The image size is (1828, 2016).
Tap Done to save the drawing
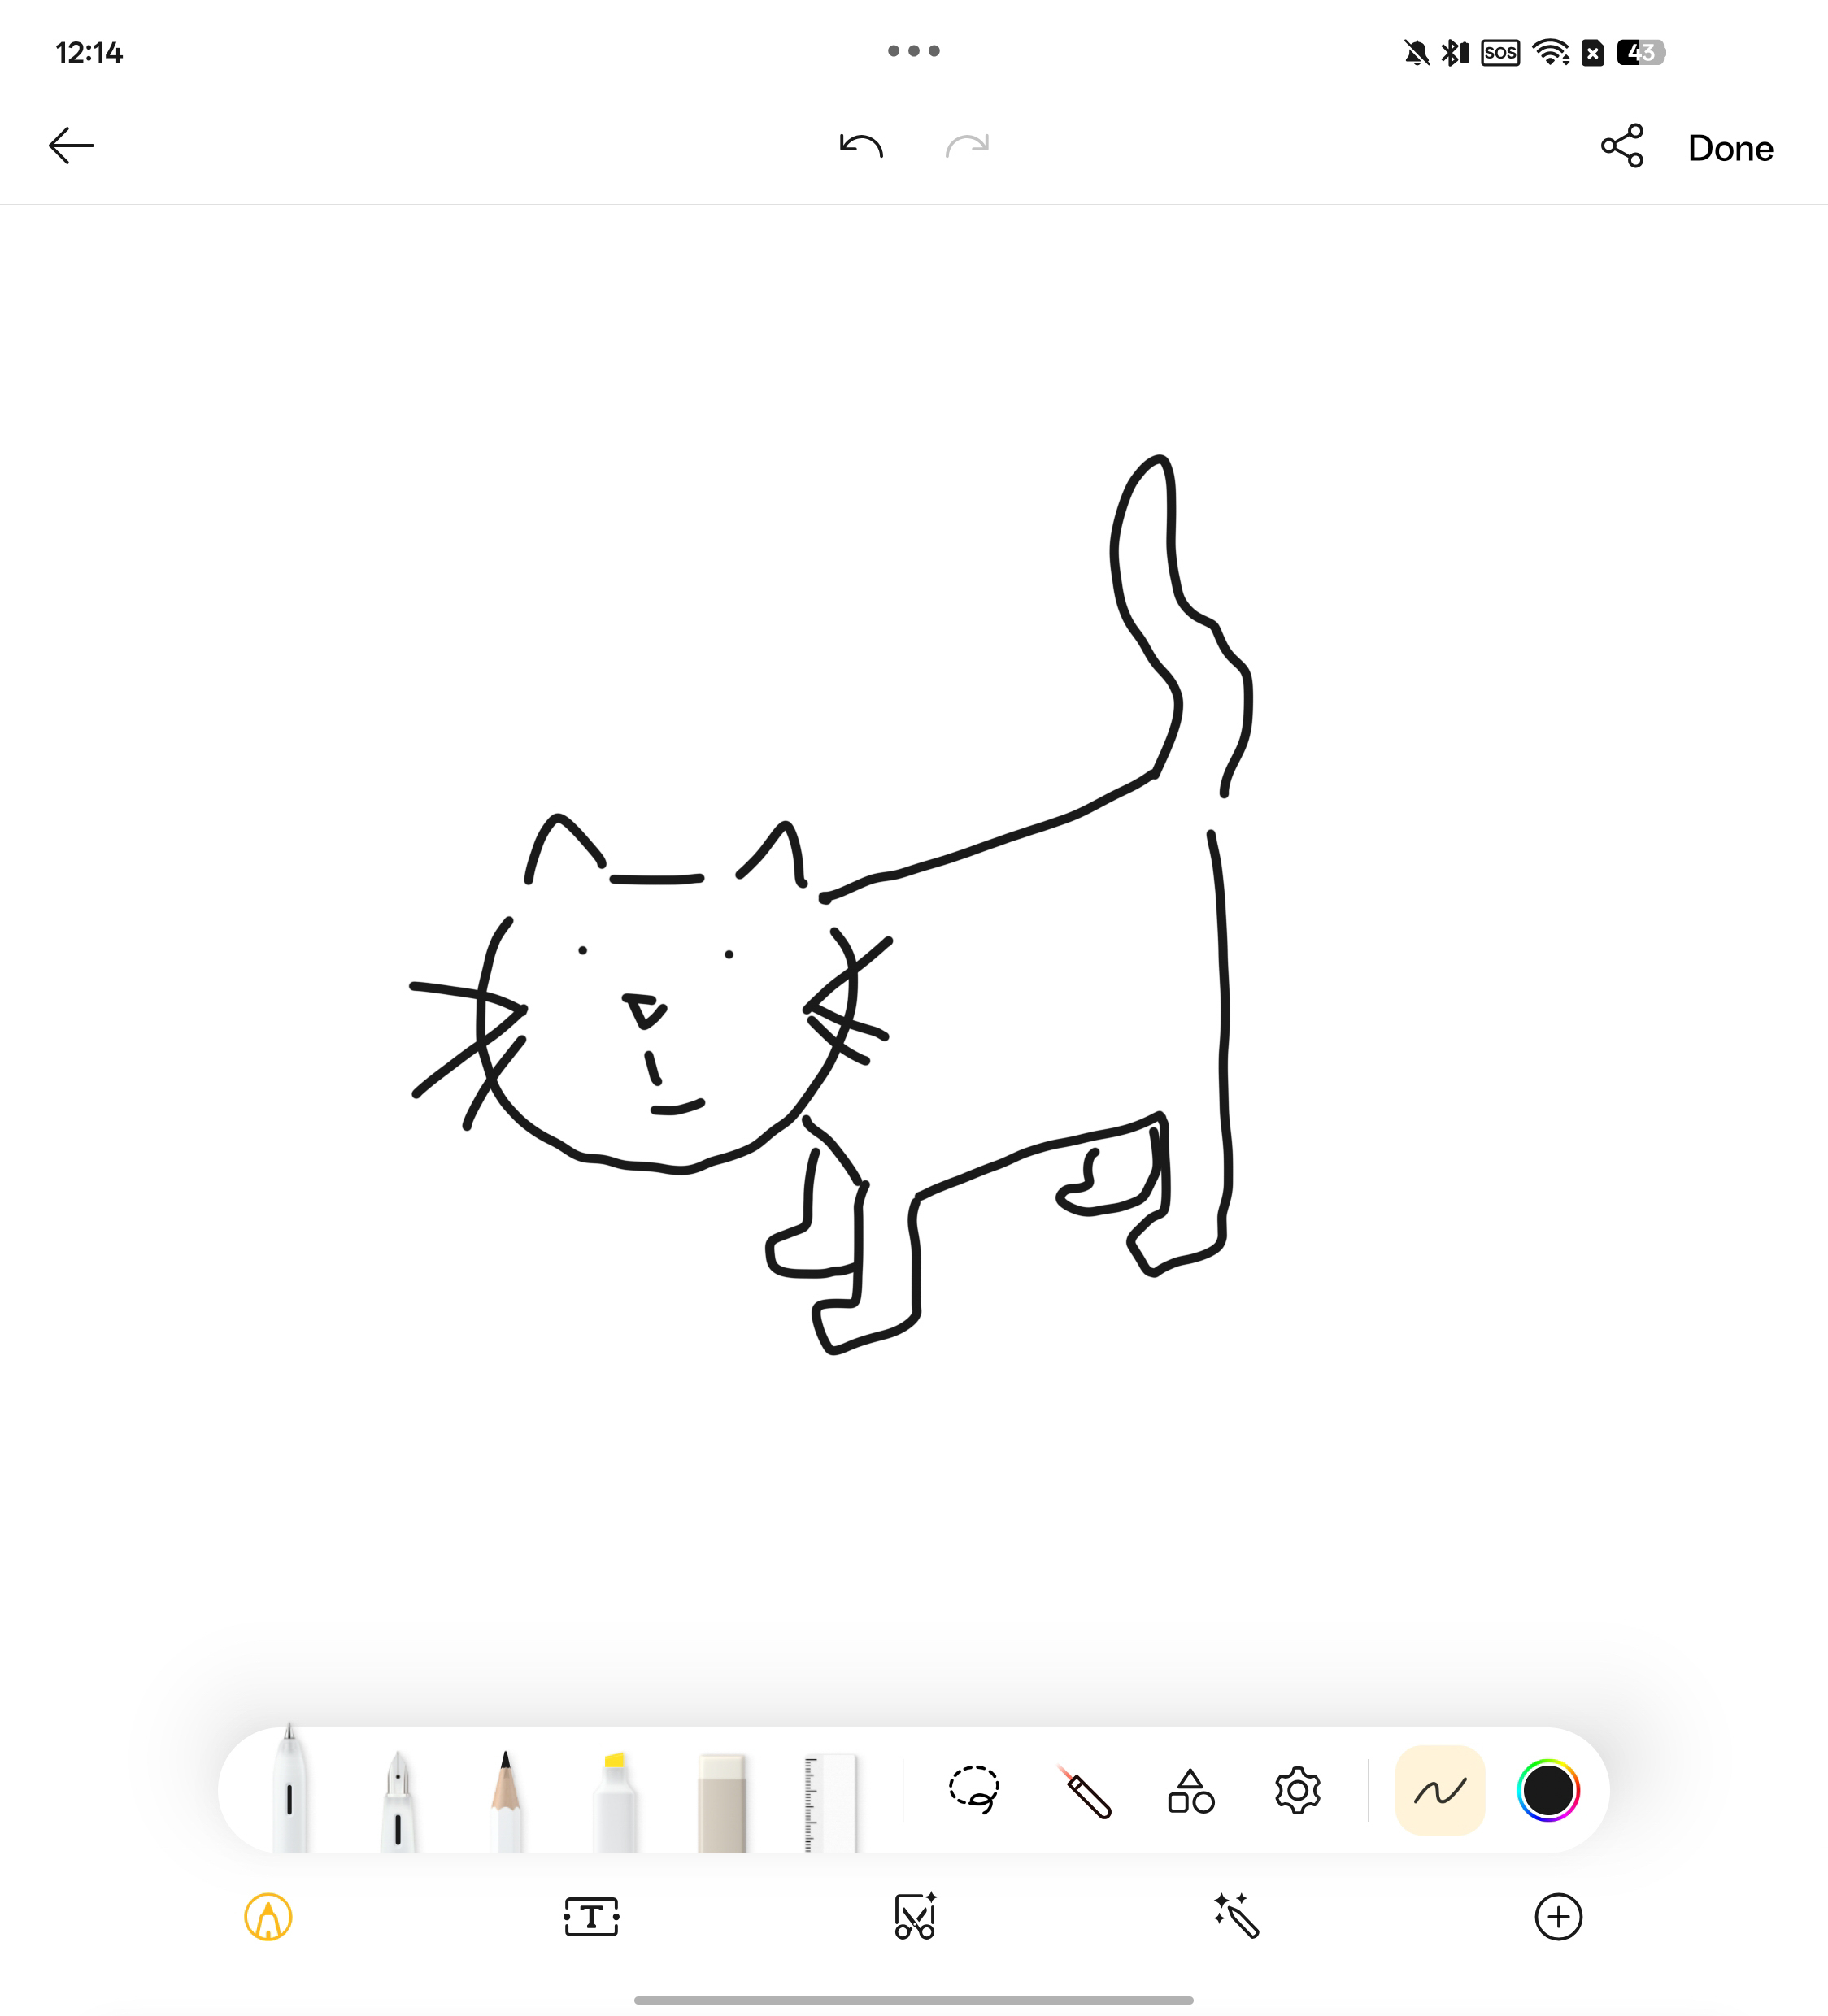pos(1730,148)
